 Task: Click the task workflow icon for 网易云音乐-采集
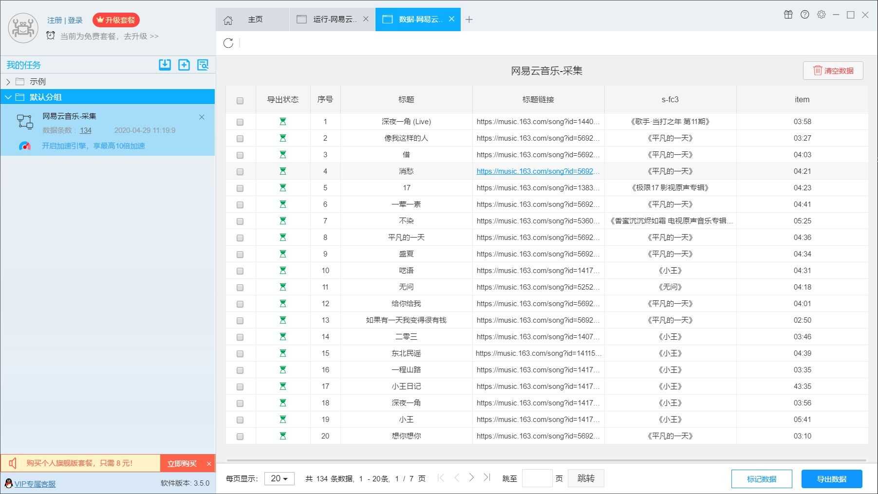tap(25, 122)
